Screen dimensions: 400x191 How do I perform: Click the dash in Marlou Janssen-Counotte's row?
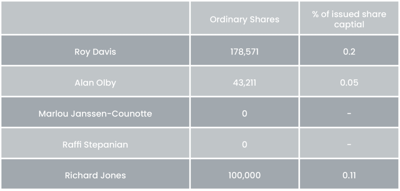pyautogui.click(x=349, y=114)
